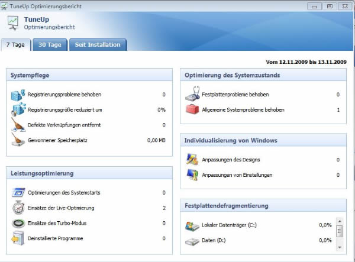This screenshot has width=355, height=262.
Task: Click the defragmentation list scrollbar thumb
Action: click(x=340, y=231)
